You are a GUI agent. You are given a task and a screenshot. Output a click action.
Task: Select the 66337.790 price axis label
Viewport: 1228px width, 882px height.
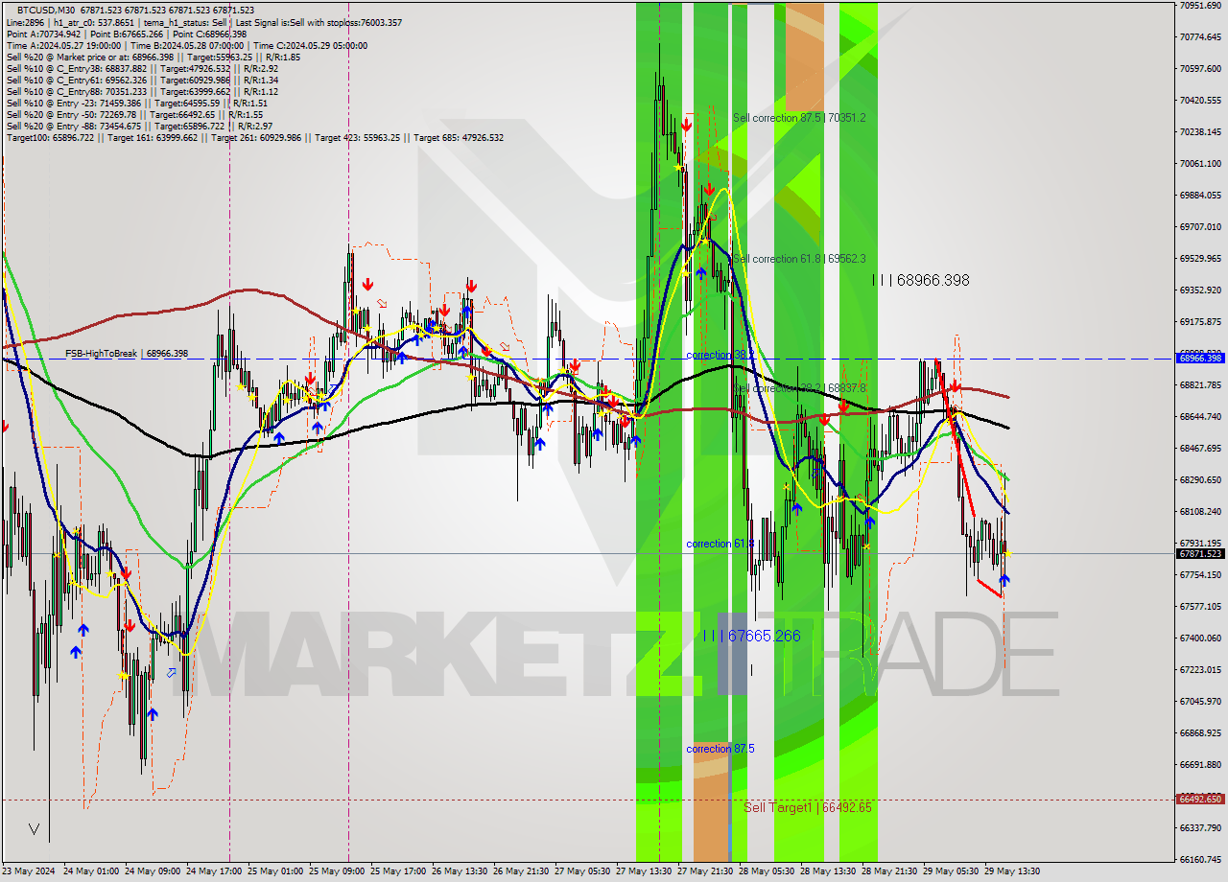click(x=1200, y=828)
